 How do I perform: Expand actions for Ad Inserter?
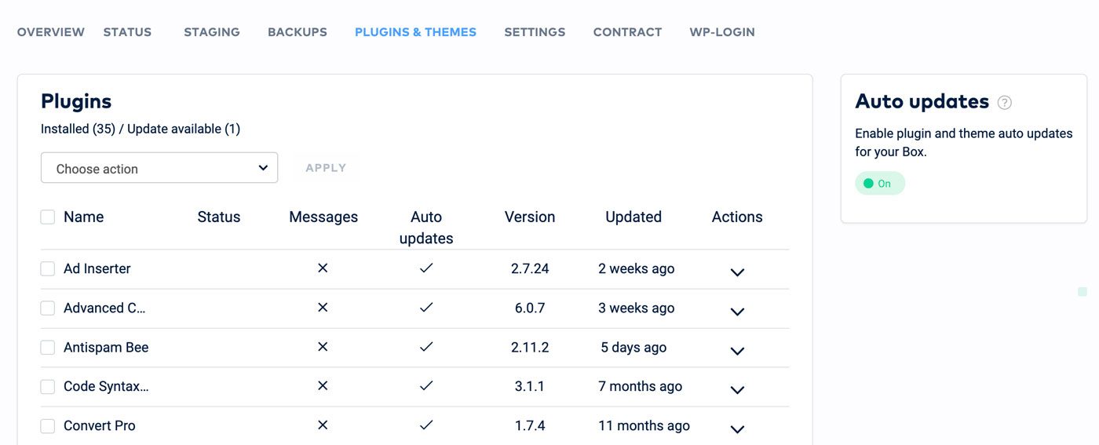(736, 272)
